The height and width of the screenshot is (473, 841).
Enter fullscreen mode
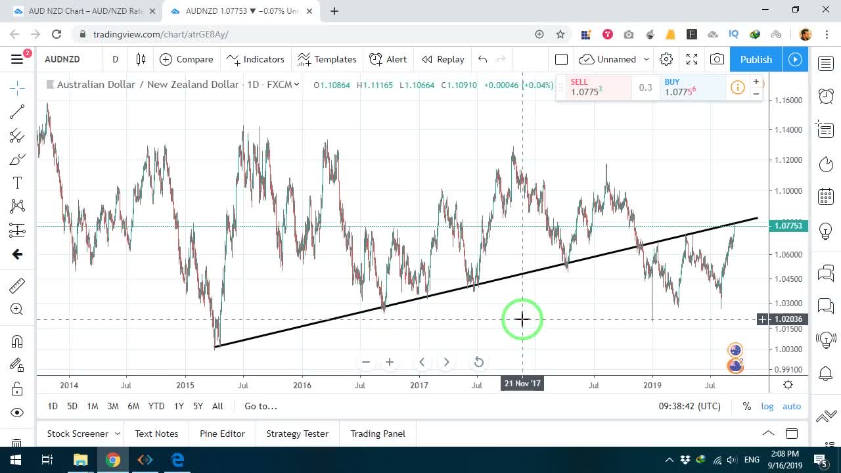692,59
